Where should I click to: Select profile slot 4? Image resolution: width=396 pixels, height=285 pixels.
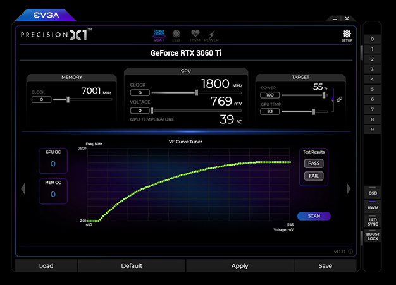[x=372, y=80]
